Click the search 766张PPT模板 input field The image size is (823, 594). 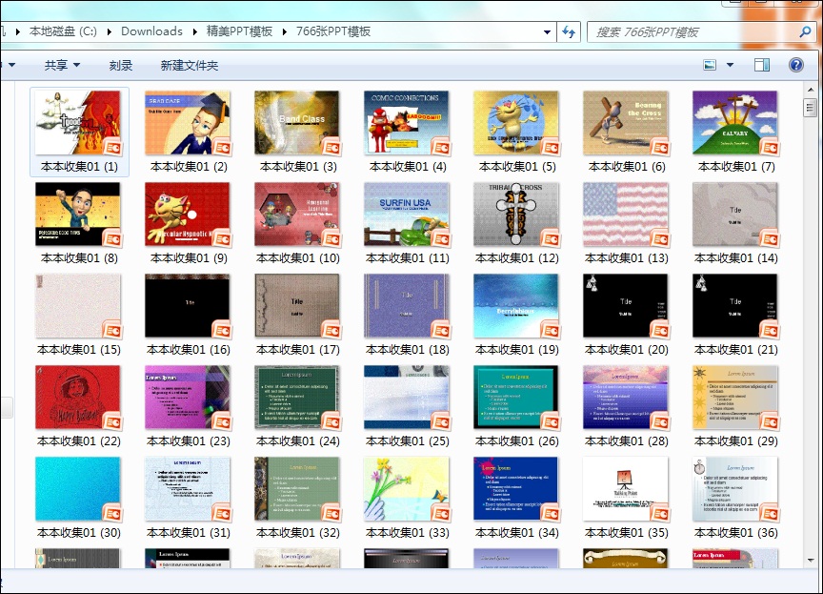(691, 31)
